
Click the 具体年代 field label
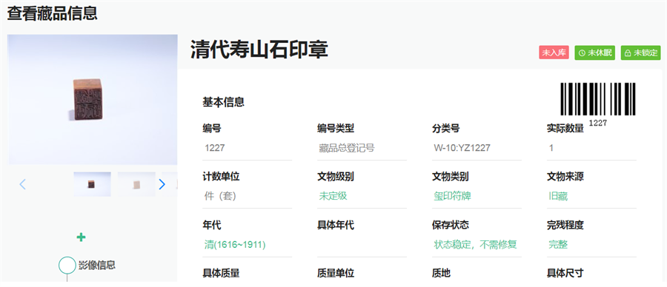pos(336,226)
